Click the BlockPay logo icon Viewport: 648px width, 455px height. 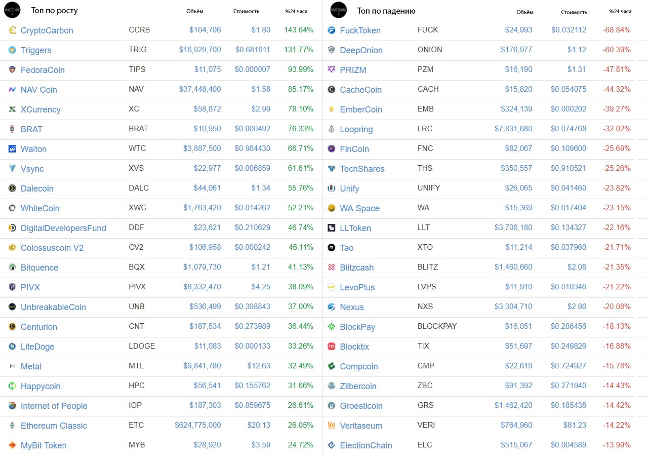click(x=332, y=327)
